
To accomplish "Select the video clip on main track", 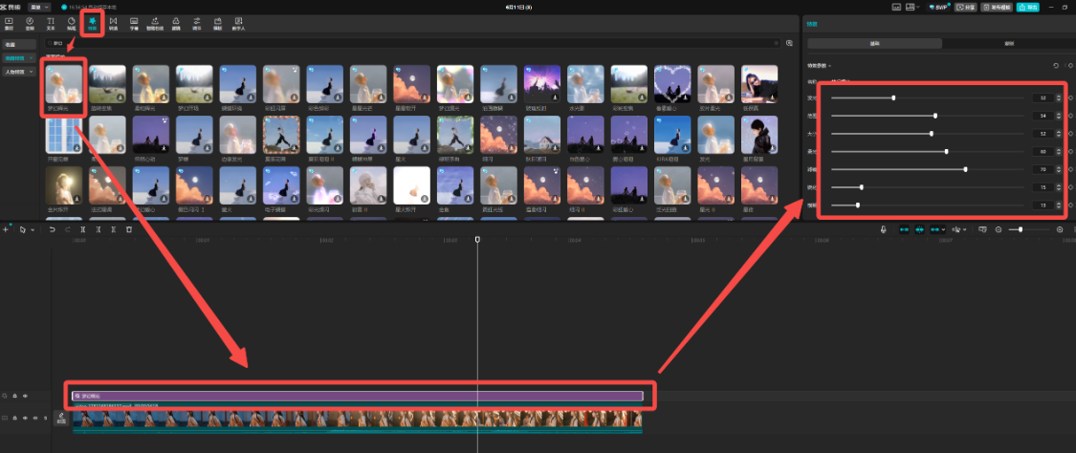I will coord(358,420).
